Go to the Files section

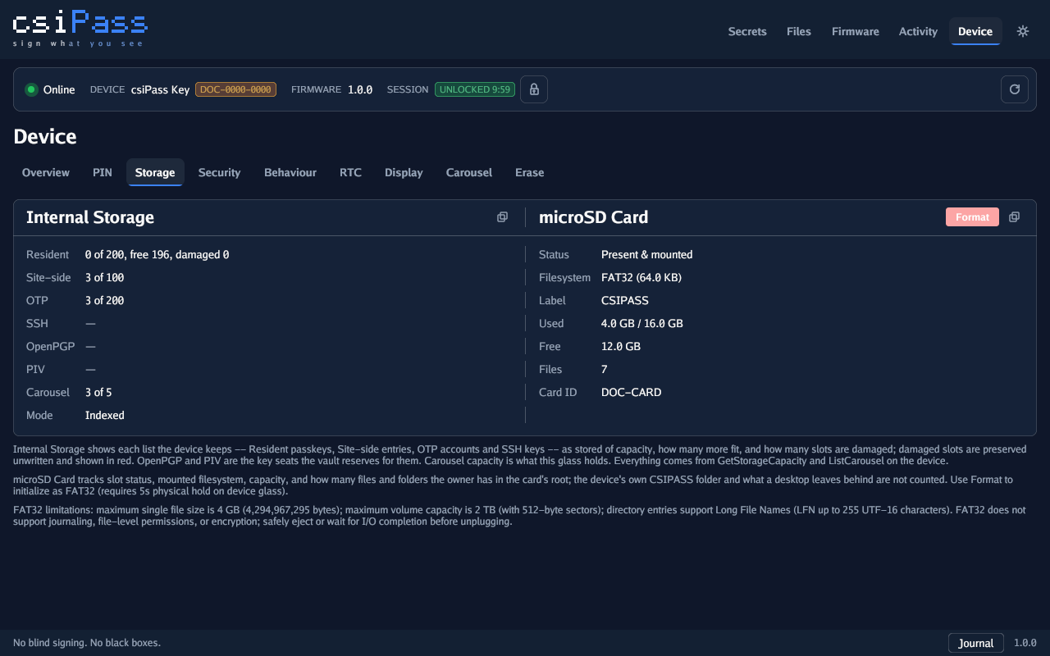[799, 31]
